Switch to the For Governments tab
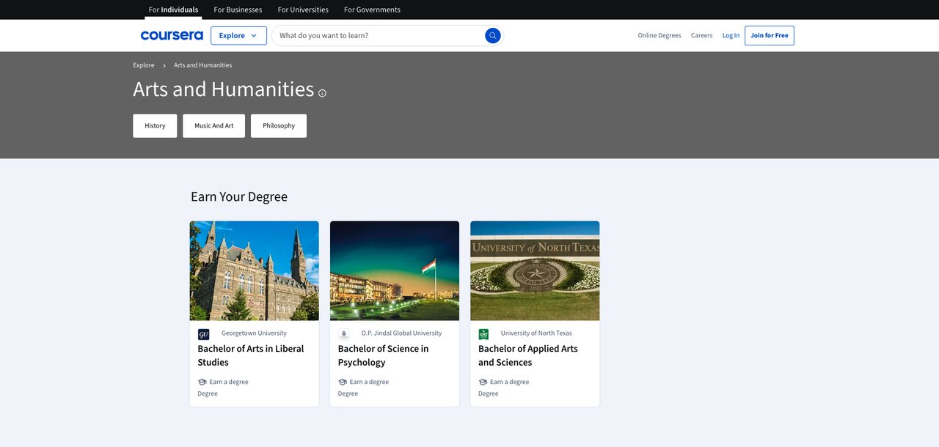The width and height of the screenshot is (939, 447). pyautogui.click(x=372, y=10)
